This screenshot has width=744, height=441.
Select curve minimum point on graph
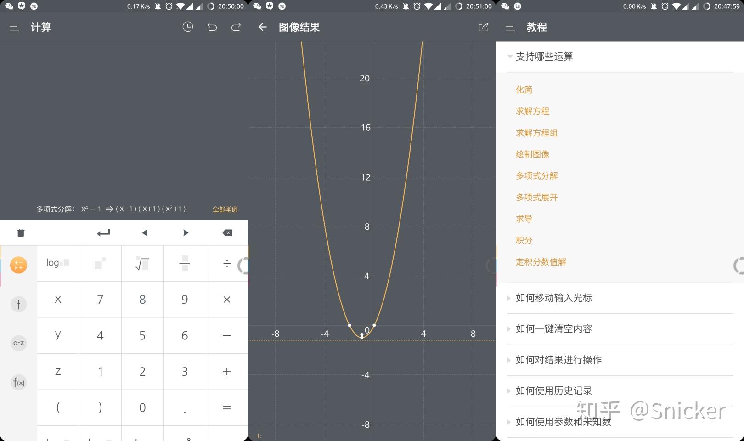362,338
